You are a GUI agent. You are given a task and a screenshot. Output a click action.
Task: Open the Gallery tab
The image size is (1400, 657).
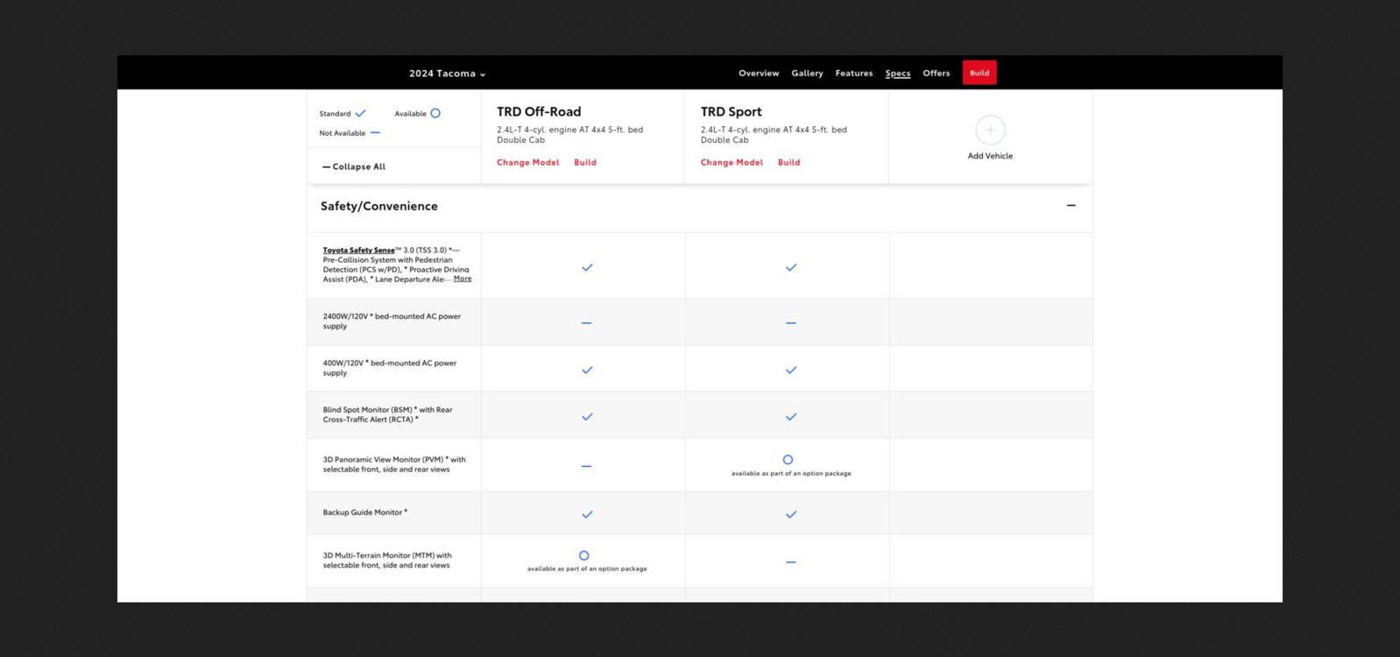click(807, 74)
